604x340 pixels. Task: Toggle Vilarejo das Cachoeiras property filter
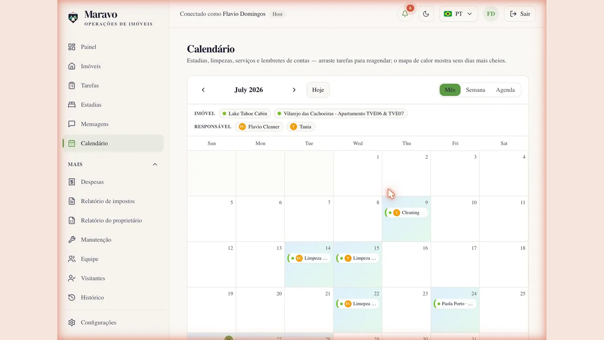[340, 113]
